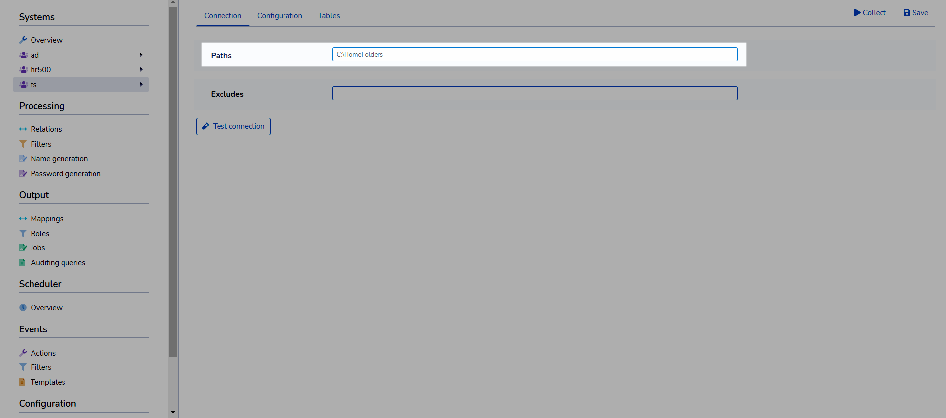Screen dimensions: 946x418
Task: Open the Tables tab
Action: click(x=329, y=16)
